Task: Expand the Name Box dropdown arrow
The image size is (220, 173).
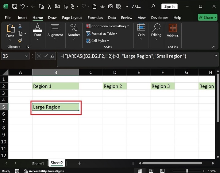Action: [26, 56]
